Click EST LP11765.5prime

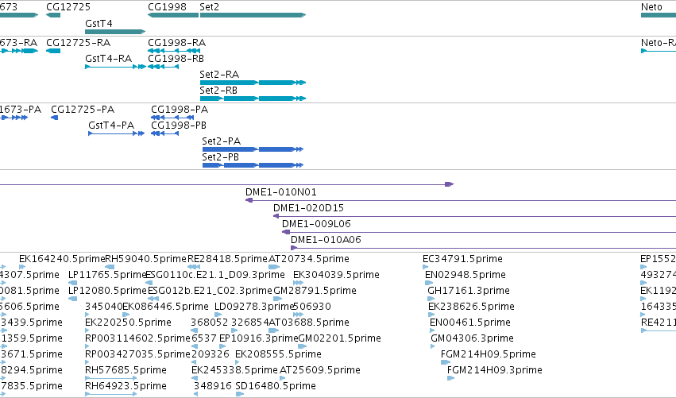[x=108, y=275]
